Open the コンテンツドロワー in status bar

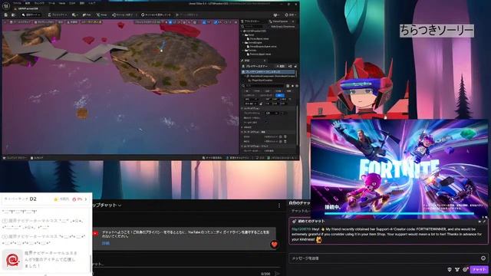15,158
